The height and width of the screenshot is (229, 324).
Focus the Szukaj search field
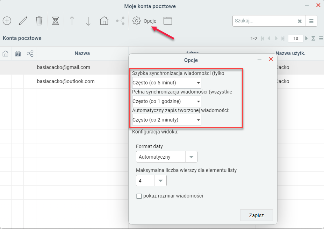point(263,21)
